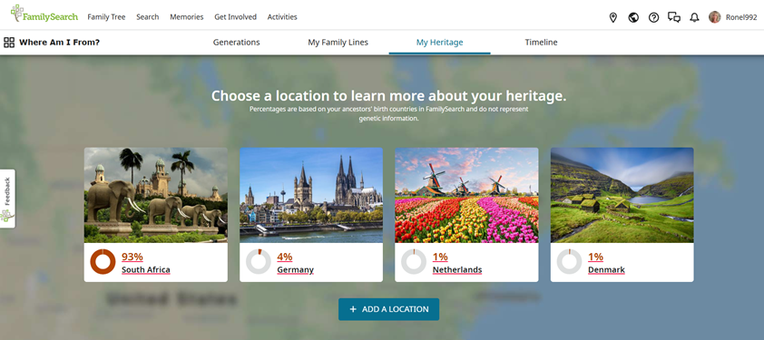Switch to the My Family Lines tab
The height and width of the screenshot is (340, 764).
(x=338, y=43)
